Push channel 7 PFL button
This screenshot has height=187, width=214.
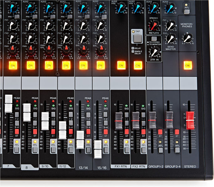[17, 150]
